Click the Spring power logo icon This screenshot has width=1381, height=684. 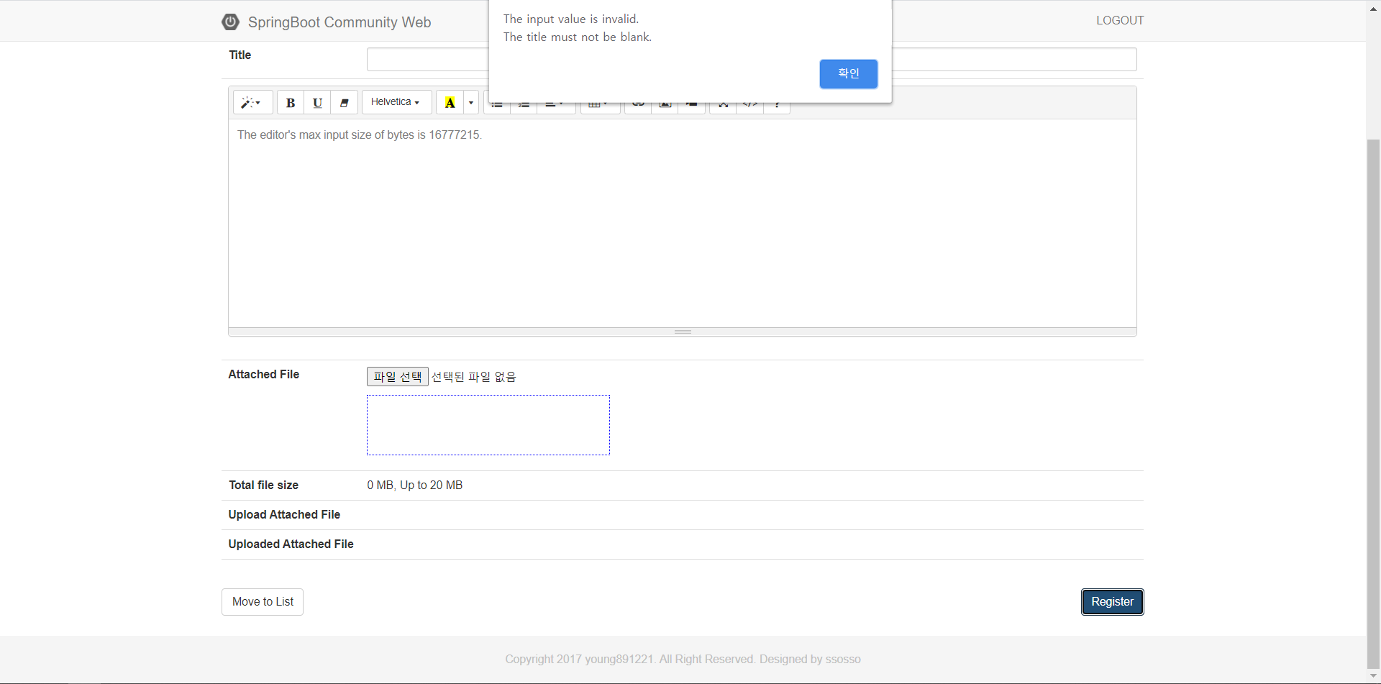[x=230, y=22]
